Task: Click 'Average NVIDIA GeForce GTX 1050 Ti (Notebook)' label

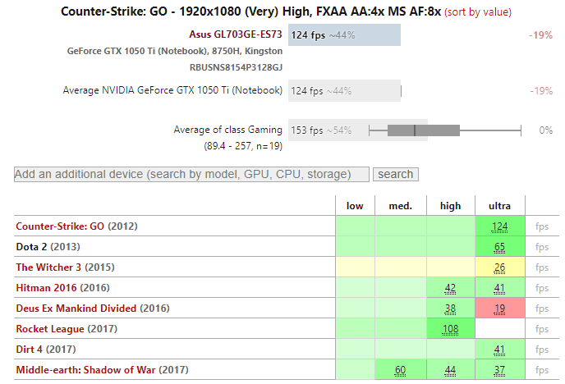Action: (x=172, y=90)
